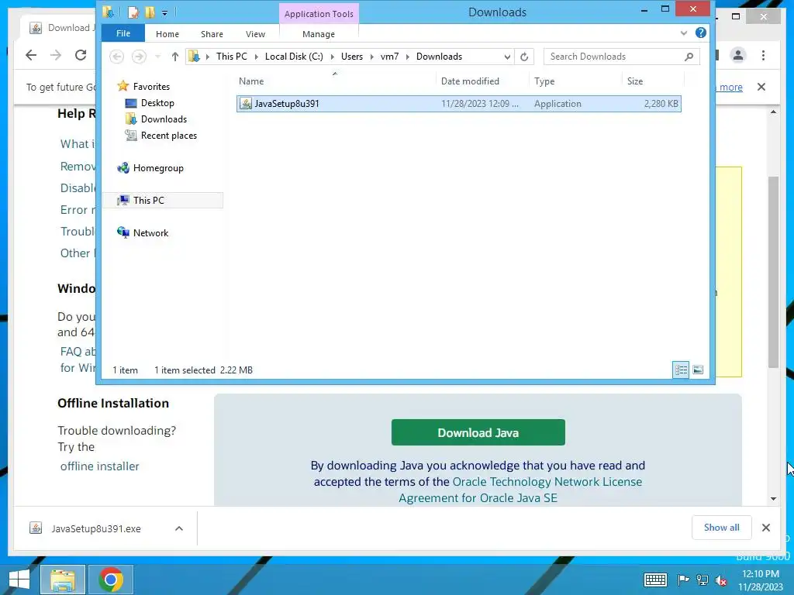Click Explorer's Back navigation arrow

[x=116, y=57]
